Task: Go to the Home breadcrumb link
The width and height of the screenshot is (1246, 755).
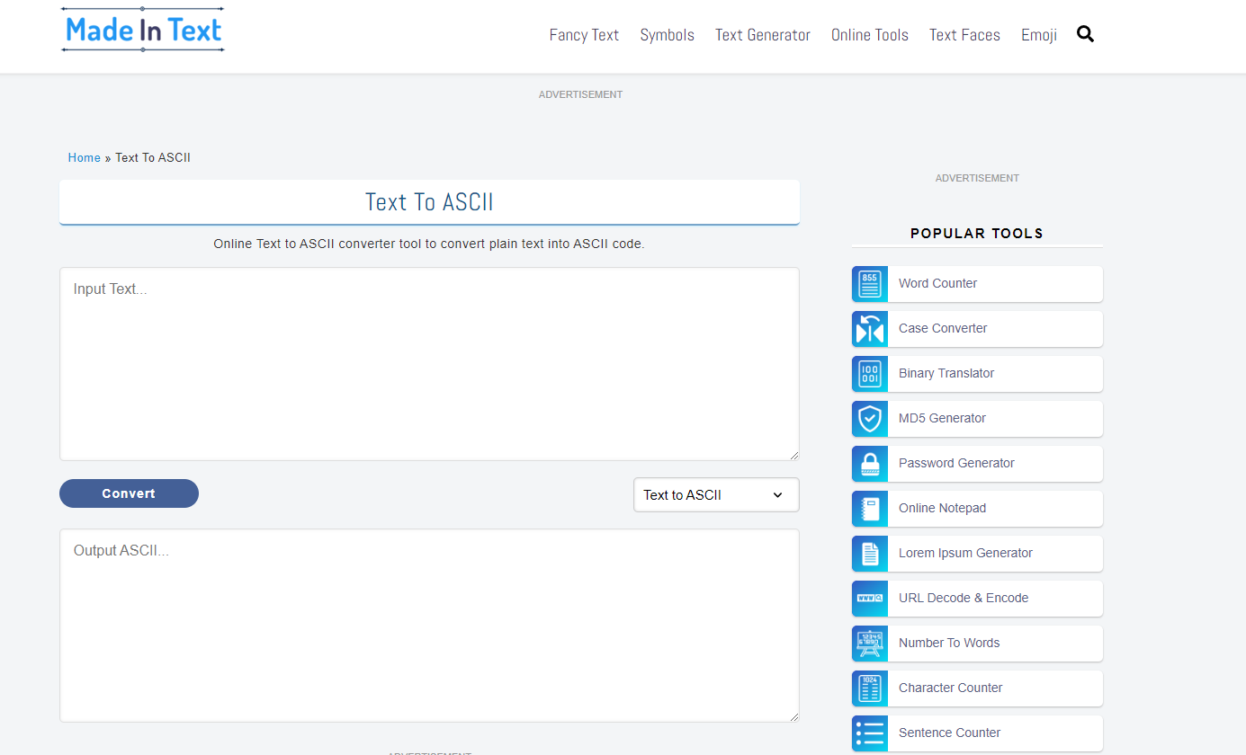Action: tap(85, 157)
